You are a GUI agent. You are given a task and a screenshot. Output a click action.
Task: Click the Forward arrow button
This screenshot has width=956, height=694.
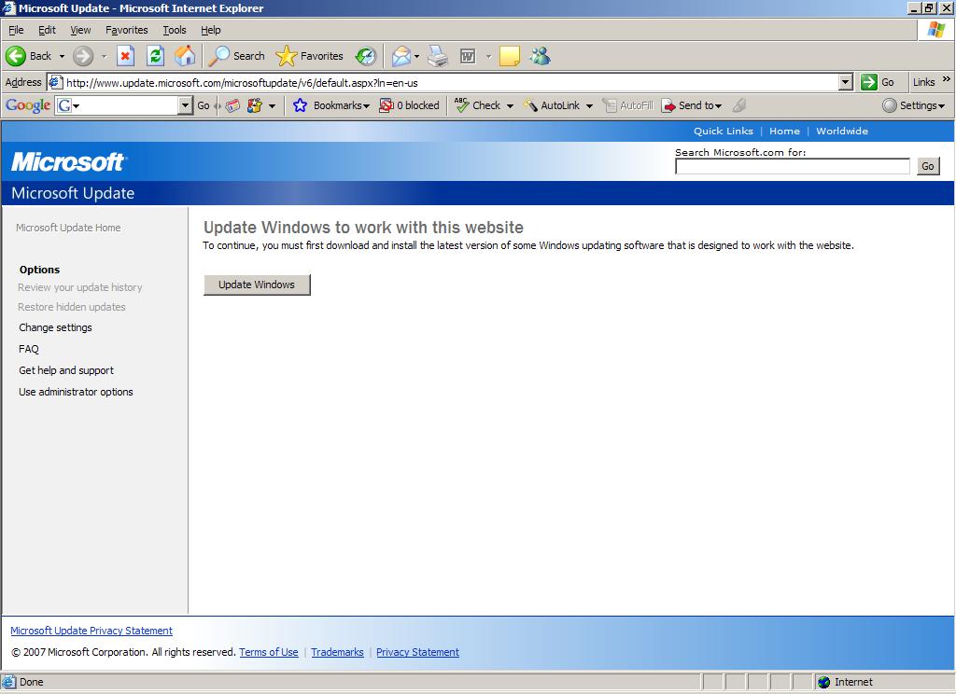tap(83, 56)
